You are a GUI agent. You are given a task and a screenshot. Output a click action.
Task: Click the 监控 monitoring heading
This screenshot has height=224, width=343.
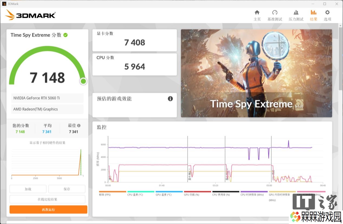coord(102,127)
